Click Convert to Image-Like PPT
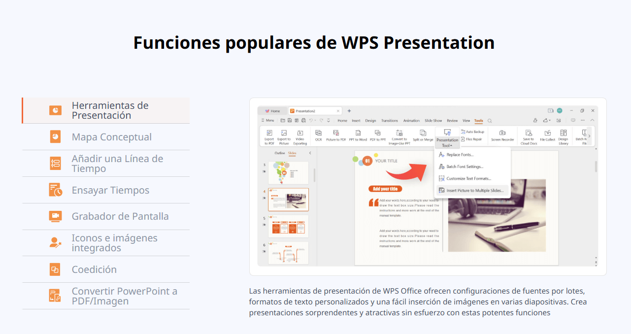The image size is (631, 334). pos(399,136)
